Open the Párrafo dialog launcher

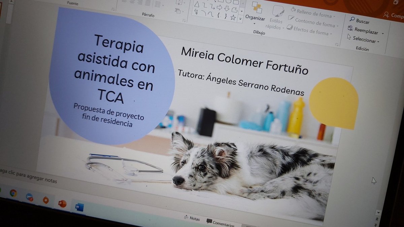tap(184, 21)
